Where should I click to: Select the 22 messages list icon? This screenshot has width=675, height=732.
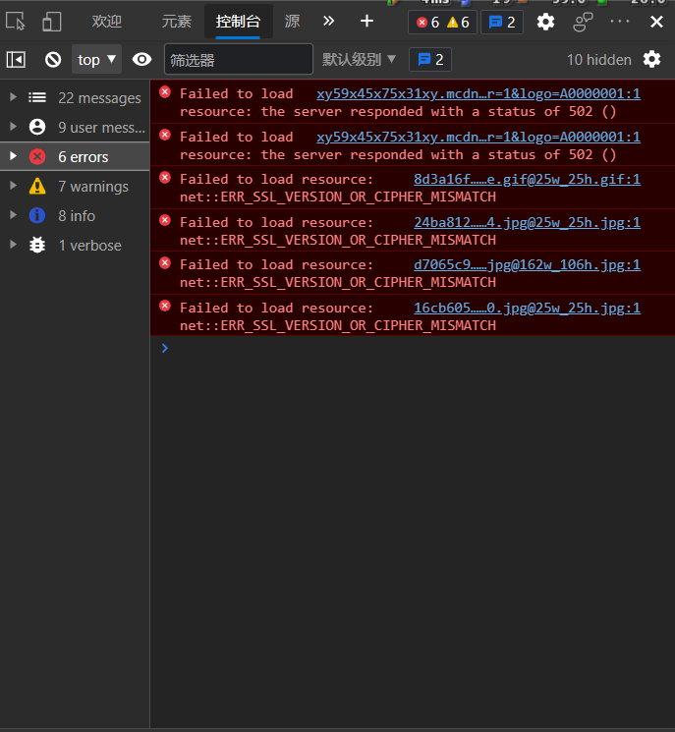pyautogui.click(x=37, y=97)
